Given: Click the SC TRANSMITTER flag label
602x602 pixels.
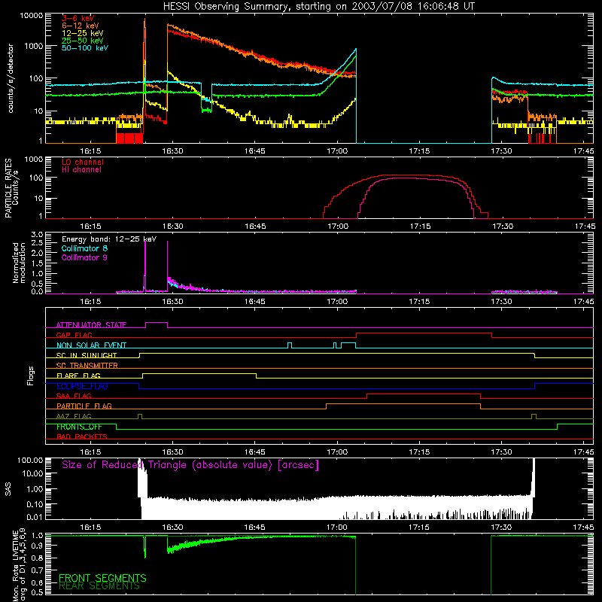Looking at the screenshot, I should (x=87, y=366).
